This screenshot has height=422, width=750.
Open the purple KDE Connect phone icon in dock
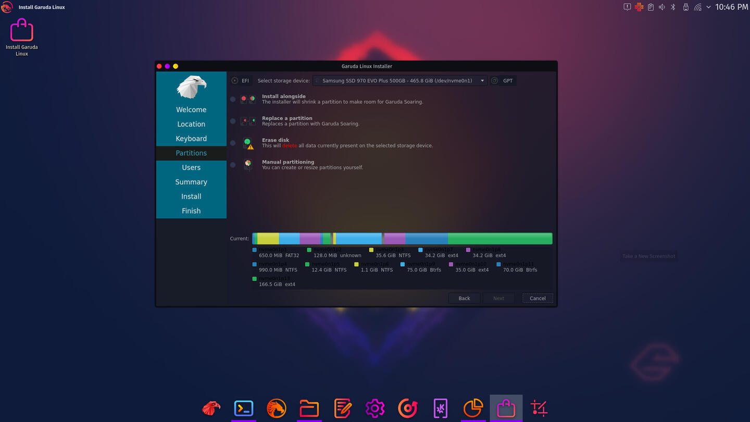pos(441,408)
